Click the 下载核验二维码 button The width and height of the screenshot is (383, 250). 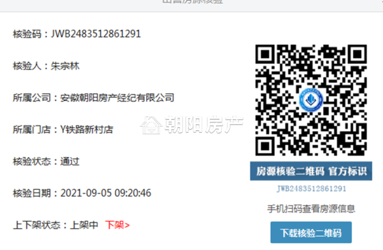pos(311,232)
